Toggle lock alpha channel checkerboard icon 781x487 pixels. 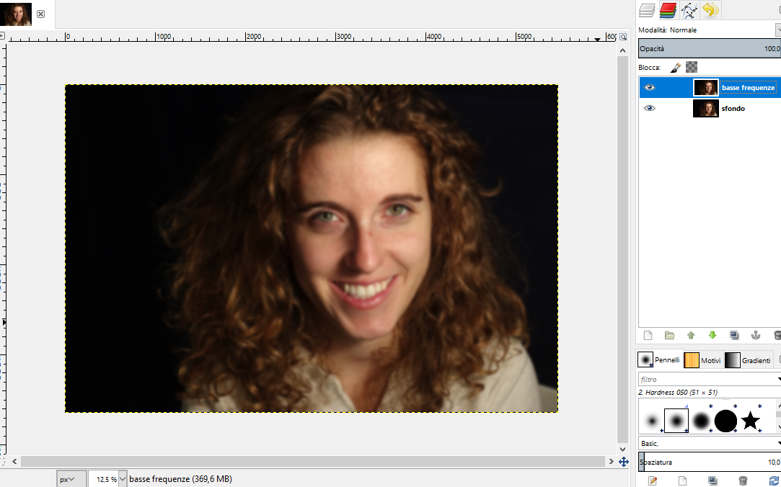692,67
